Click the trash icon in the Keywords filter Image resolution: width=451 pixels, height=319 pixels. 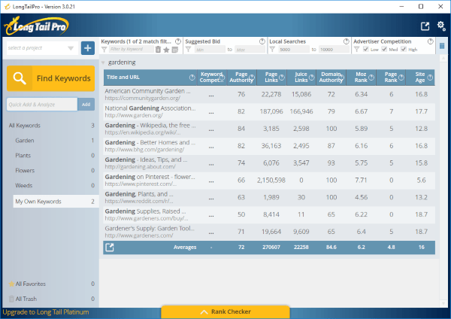[158, 50]
